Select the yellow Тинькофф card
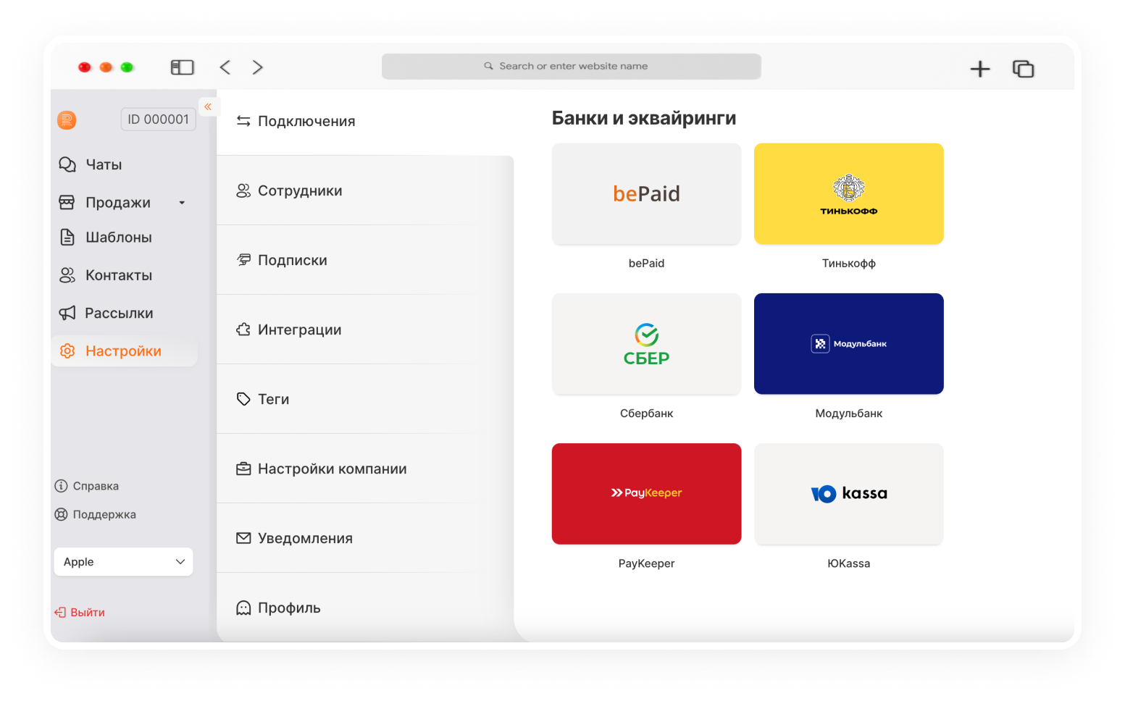The image size is (1125, 701). point(848,194)
